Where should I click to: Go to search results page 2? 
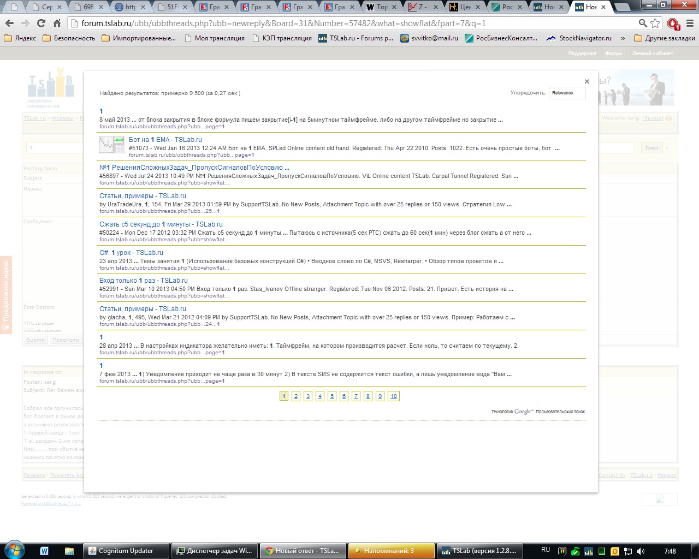click(x=295, y=396)
